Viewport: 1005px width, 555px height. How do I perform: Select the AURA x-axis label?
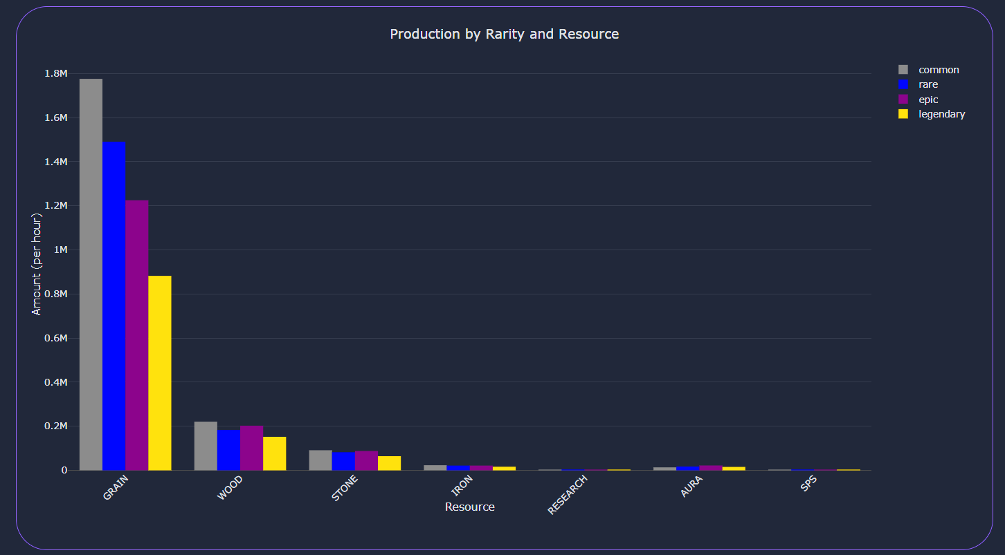coord(691,486)
